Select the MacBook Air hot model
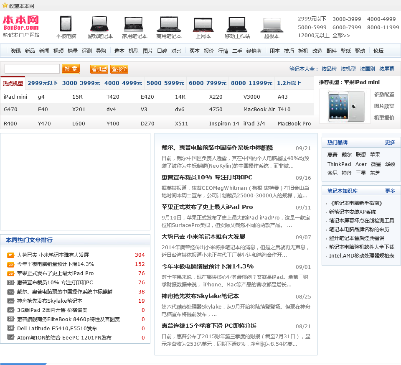 (x=259, y=109)
